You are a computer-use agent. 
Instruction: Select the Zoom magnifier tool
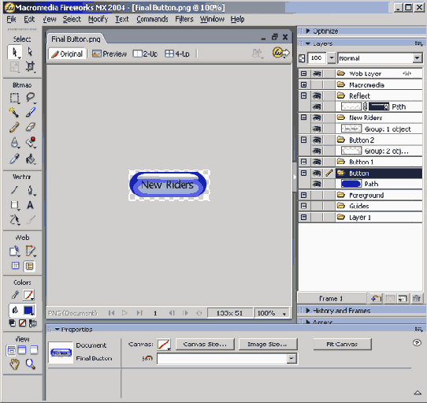(30, 364)
